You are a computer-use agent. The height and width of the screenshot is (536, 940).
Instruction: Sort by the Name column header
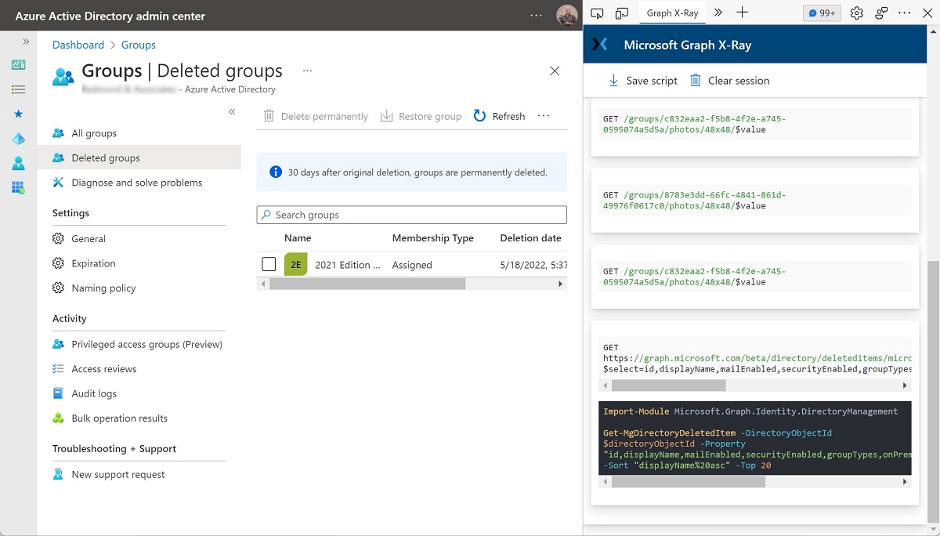tap(298, 238)
